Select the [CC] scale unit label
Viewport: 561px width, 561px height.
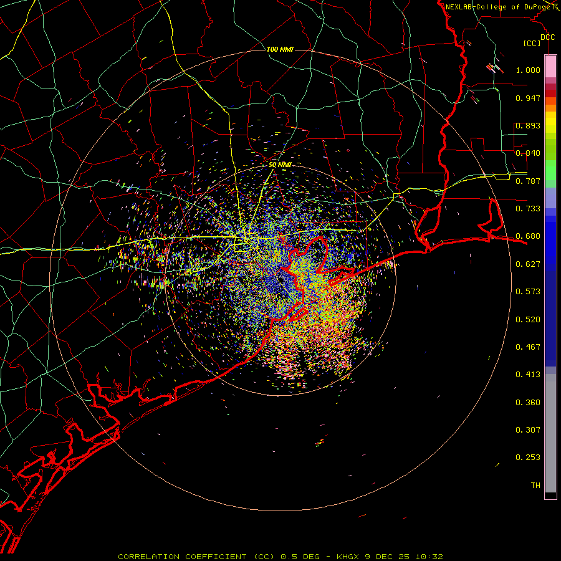click(x=532, y=43)
